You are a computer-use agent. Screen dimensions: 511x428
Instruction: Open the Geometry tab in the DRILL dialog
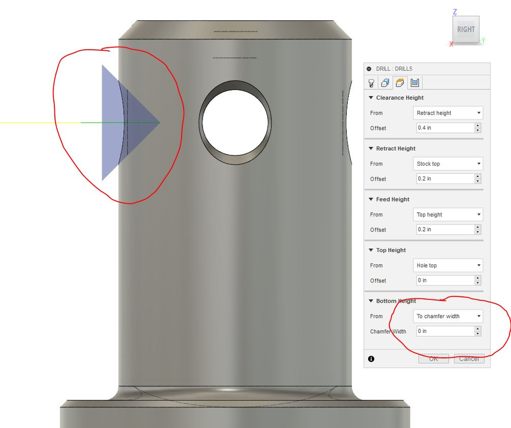pyautogui.click(x=385, y=82)
